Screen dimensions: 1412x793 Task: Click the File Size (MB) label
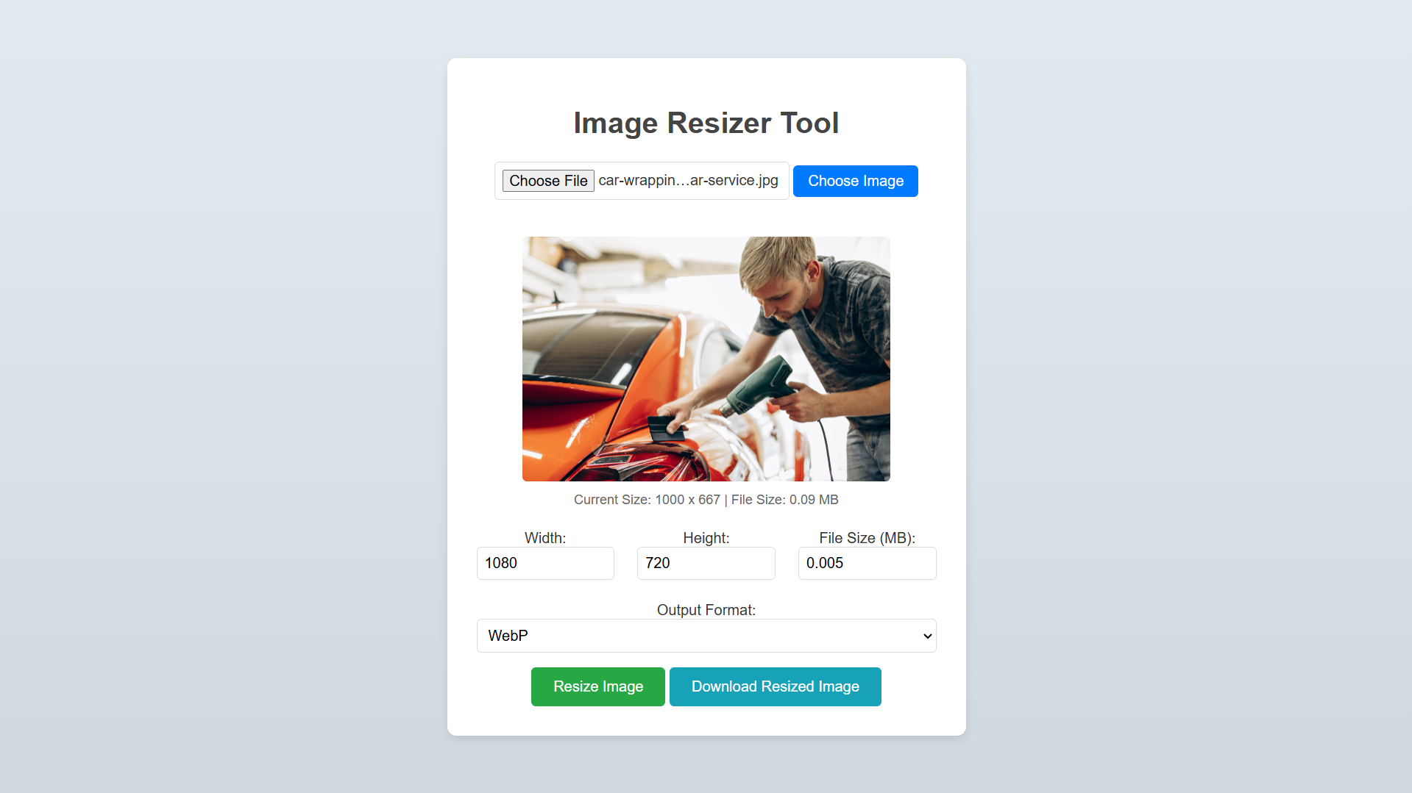click(868, 538)
